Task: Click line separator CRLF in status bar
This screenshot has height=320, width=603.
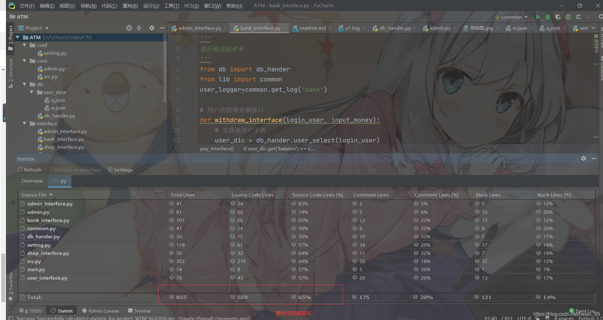Action: tap(507, 318)
